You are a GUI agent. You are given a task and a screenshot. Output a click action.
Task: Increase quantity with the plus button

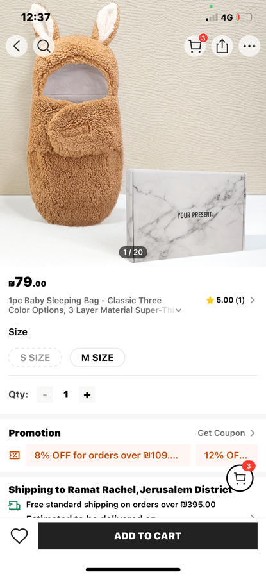coord(87,394)
